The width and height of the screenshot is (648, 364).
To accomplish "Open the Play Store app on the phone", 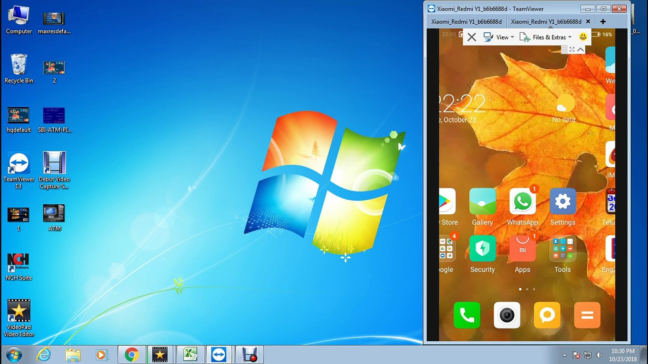I will pos(448,201).
